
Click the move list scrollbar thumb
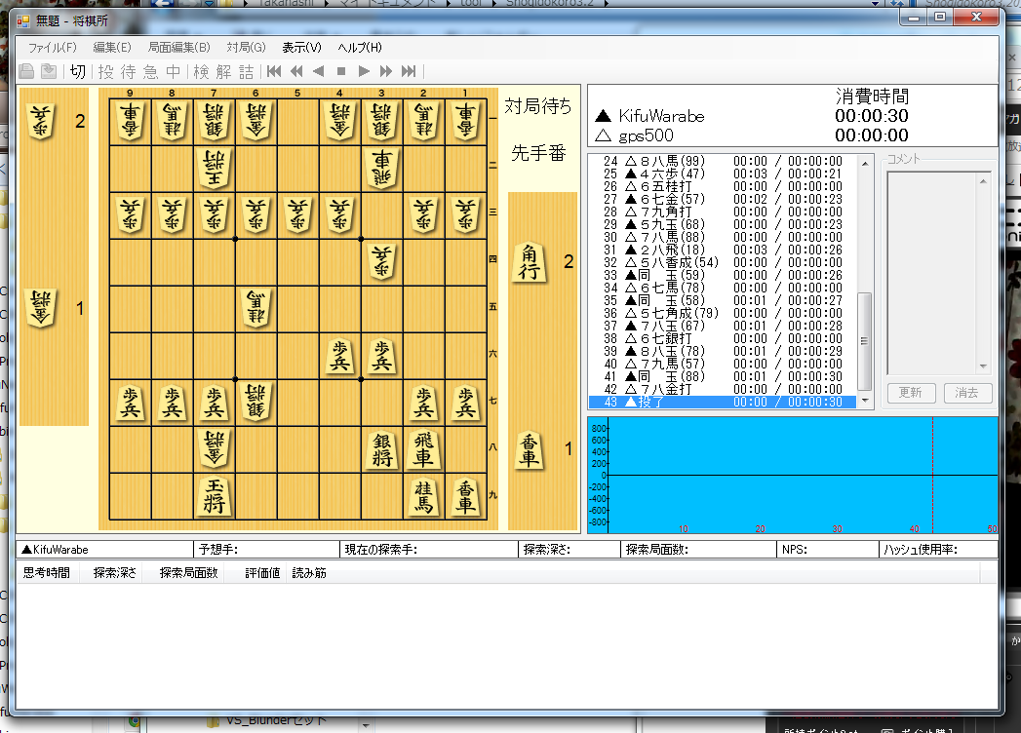(864, 341)
